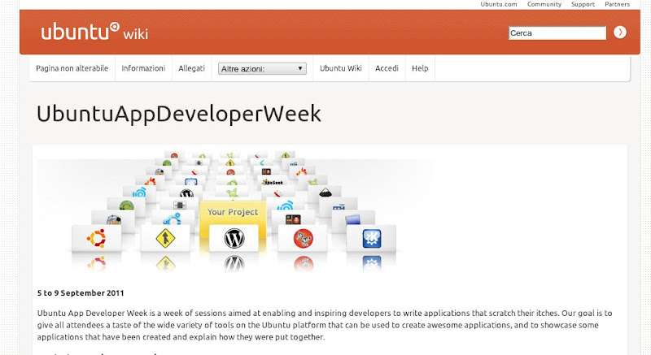Click the Ubuntu logo card in banner
Image resolution: width=651 pixels, height=355 pixels.
tap(96, 238)
